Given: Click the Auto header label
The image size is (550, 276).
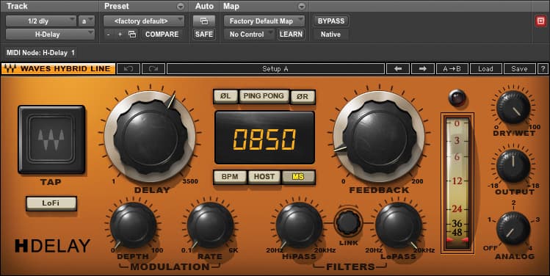Looking at the screenshot, I should pyautogui.click(x=204, y=7).
